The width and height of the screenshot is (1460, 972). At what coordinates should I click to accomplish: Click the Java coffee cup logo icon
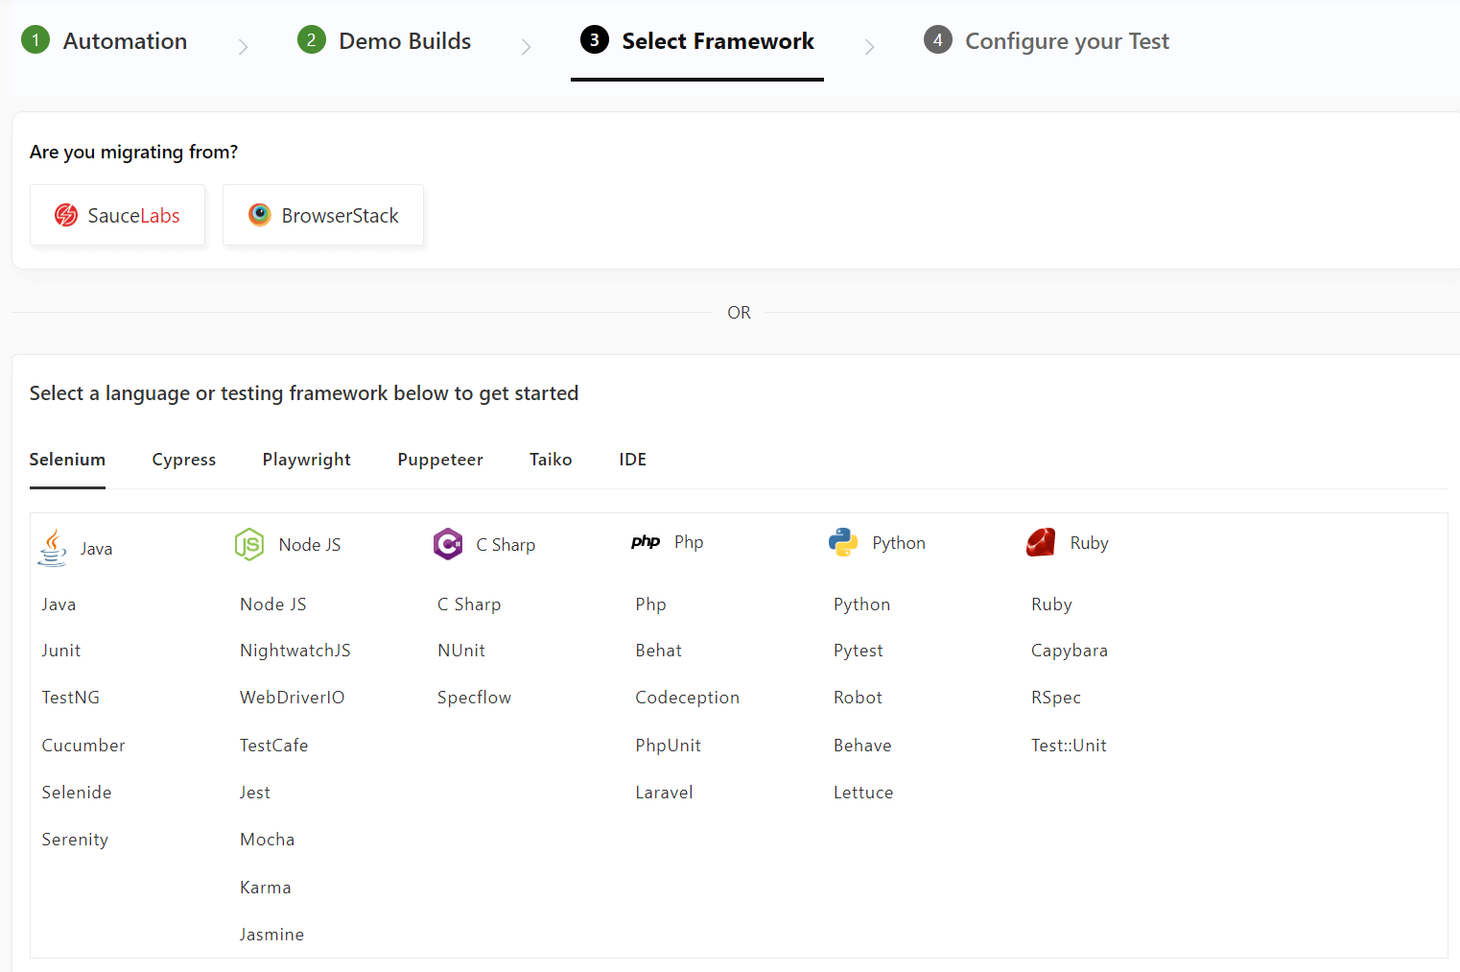pos(52,547)
